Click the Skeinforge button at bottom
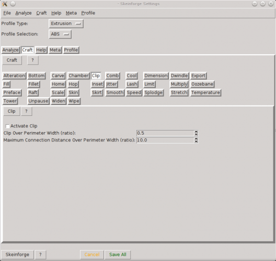Screen dimensions: 276x261 (17, 255)
